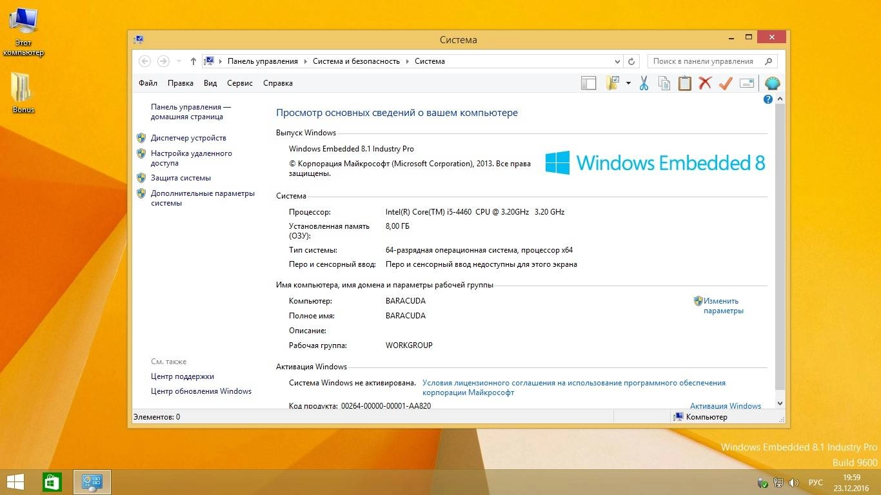Open Центр поддержки link
881x495 pixels.
pos(183,376)
